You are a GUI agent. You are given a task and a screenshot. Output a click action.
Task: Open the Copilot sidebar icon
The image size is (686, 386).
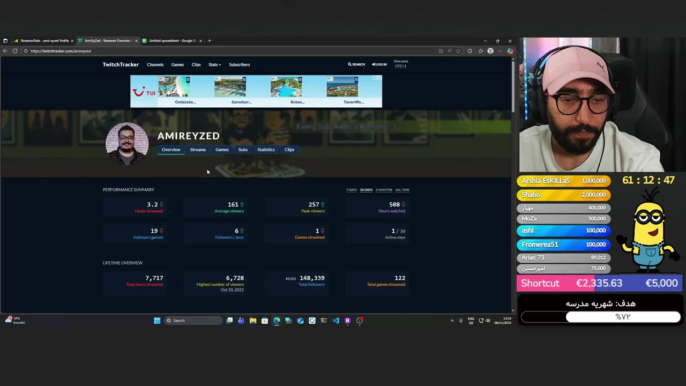[510, 51]
